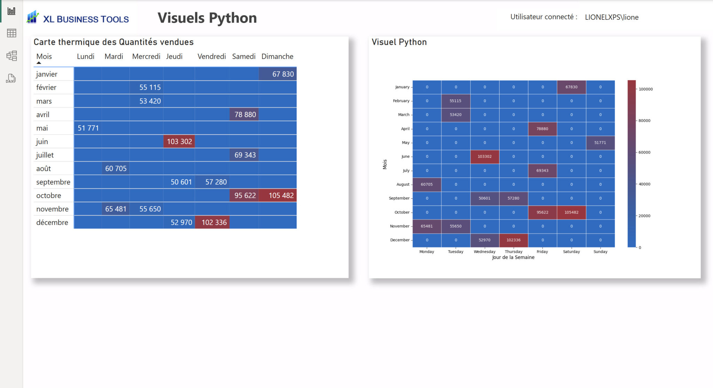Click the Carte thermique visual title

[x=113, y=42]
